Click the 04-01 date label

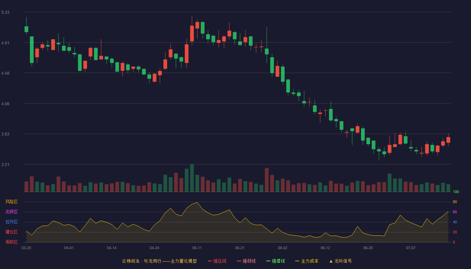[x=69, y=248]
